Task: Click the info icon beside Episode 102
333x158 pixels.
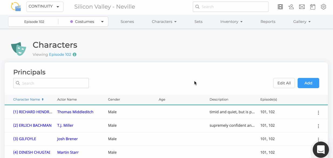Action: [75, 54]
